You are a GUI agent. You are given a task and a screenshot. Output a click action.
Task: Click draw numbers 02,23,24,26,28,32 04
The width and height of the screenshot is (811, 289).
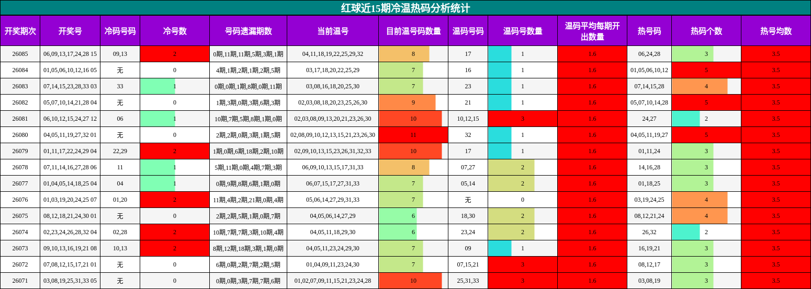[x=70, y=232]
